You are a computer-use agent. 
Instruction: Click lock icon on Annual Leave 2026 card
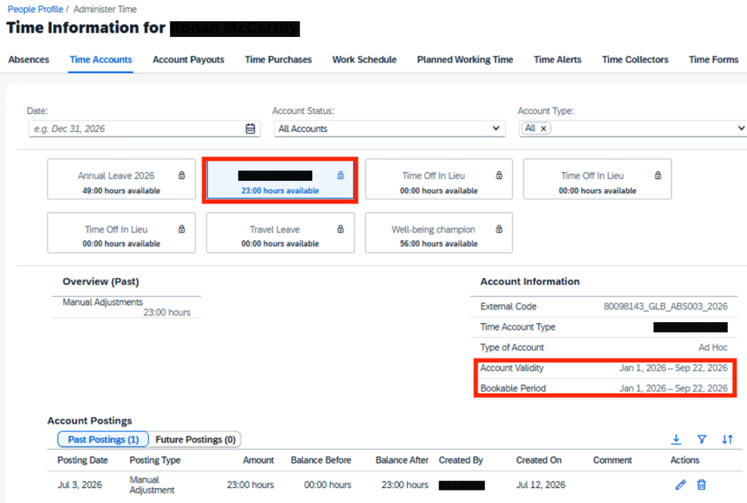pos(181,175)
